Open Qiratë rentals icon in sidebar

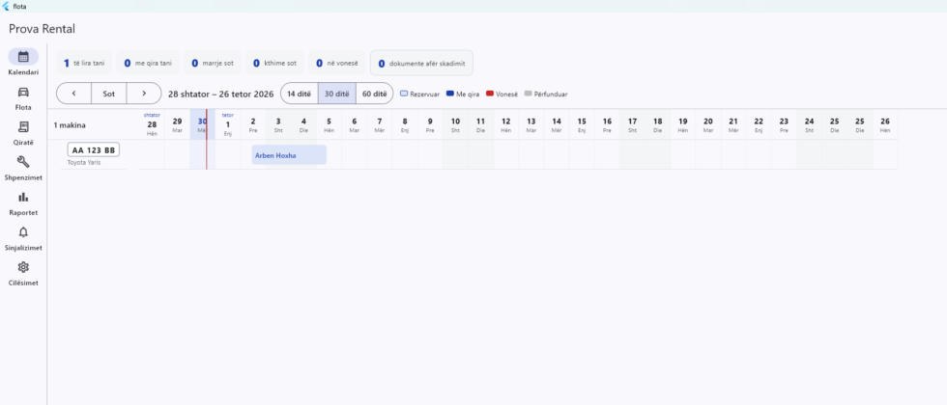point(23,127)
